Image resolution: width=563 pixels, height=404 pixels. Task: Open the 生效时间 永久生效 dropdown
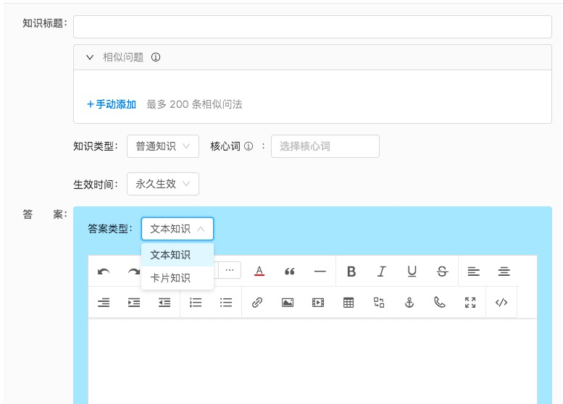162,184
